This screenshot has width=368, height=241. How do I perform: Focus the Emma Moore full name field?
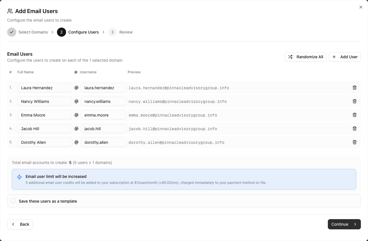pyautogui.click(x=45, y=115)
